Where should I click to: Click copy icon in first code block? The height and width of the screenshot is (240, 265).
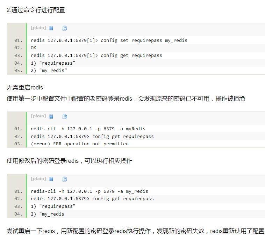click(x=65, y=28)
